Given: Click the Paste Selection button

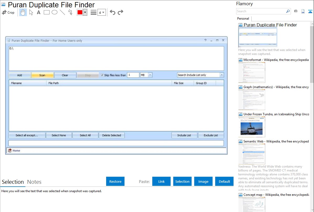Looking at the screenshot, I should 182,181.
